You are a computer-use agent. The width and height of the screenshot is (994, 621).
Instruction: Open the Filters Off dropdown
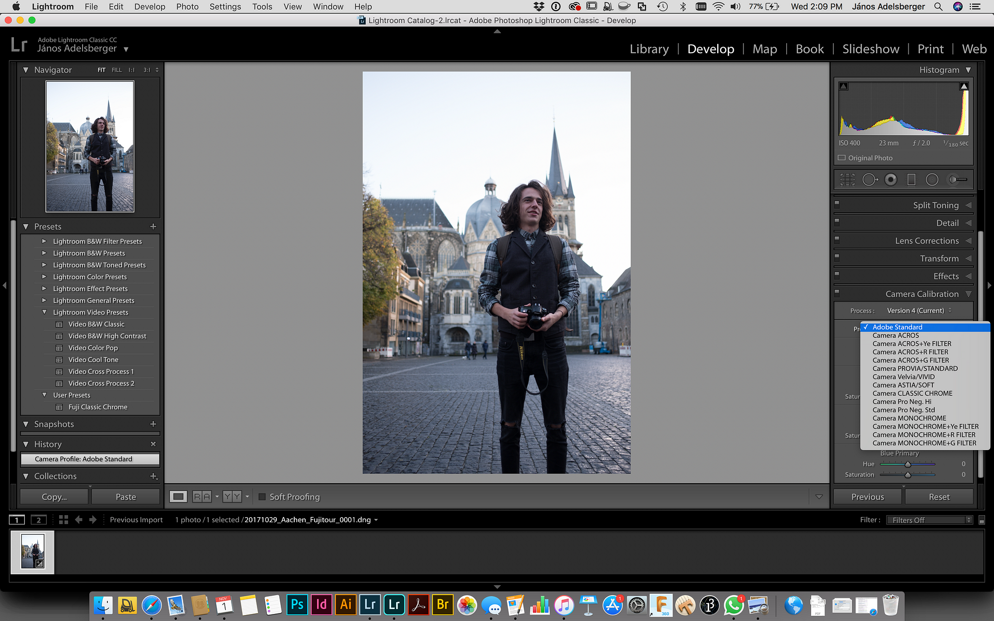point(929,520)
